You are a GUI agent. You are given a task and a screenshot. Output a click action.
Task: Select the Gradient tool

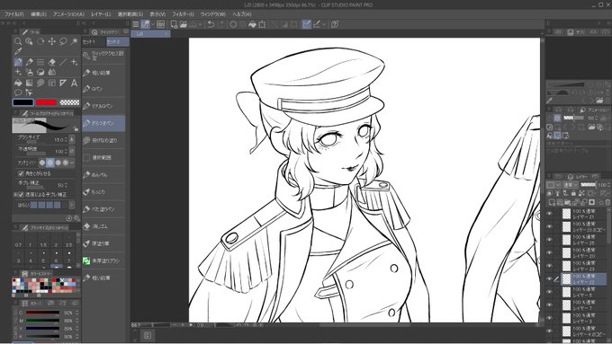(30, 83)
